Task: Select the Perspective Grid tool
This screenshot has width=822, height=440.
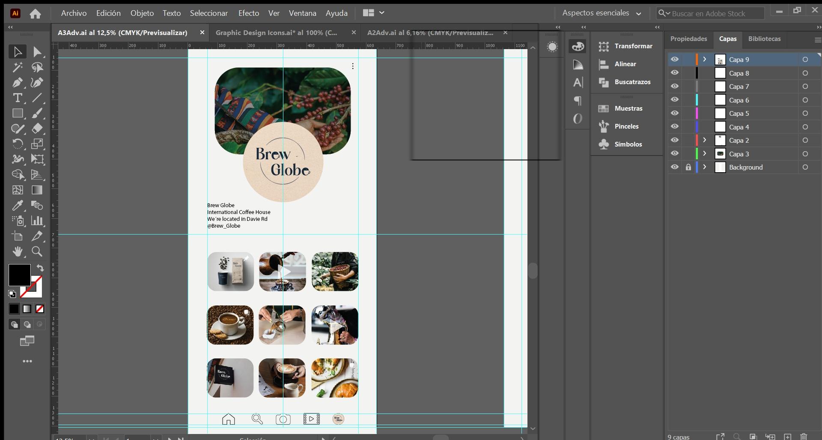Action: click(x=37, y=175)
